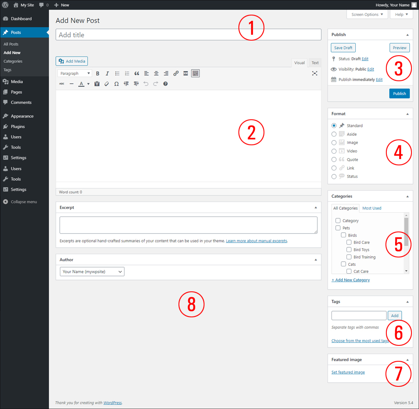This screenshot has width=419, height=409.
Task: Open the keyboard shortcuts help icon
Action: click(166, 84)
